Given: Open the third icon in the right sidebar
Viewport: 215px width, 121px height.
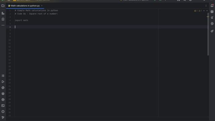Looking at the screenshot, I should point(212,17).
